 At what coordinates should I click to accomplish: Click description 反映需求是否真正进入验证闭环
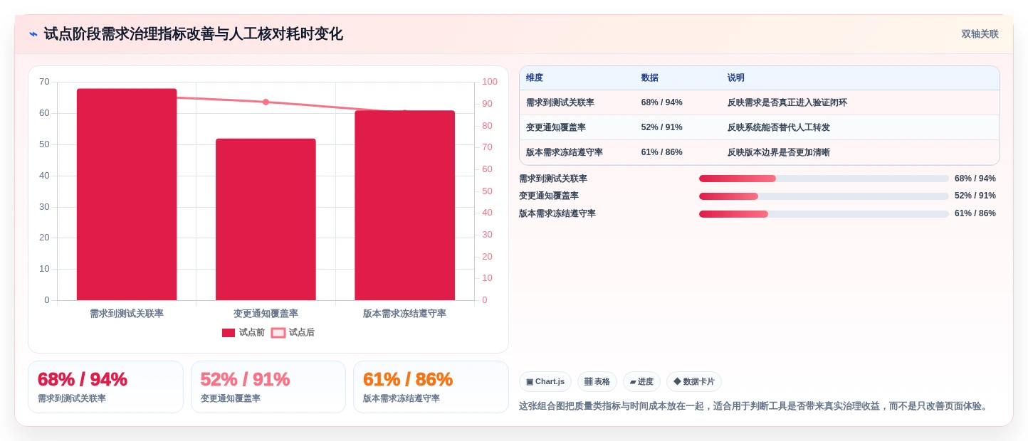click(x=787, y=102)
